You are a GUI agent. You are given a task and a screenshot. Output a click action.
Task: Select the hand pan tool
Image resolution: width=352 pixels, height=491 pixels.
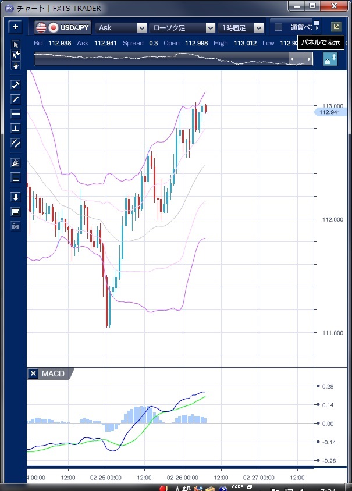16,66
